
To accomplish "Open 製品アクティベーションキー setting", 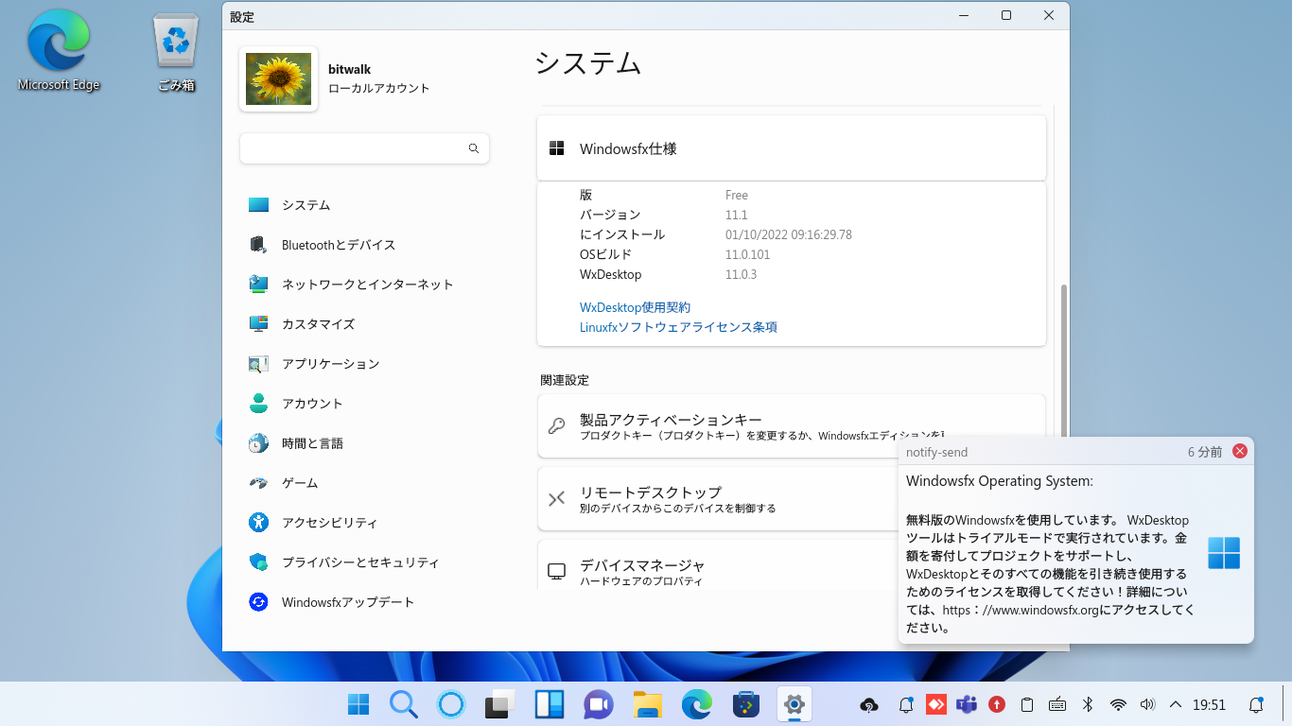I will (x=792, y=425).
